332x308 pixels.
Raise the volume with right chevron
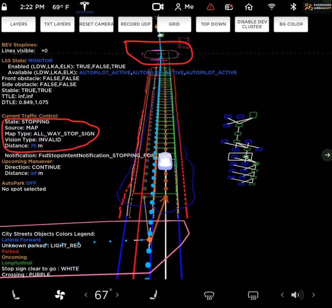point(314,295)
